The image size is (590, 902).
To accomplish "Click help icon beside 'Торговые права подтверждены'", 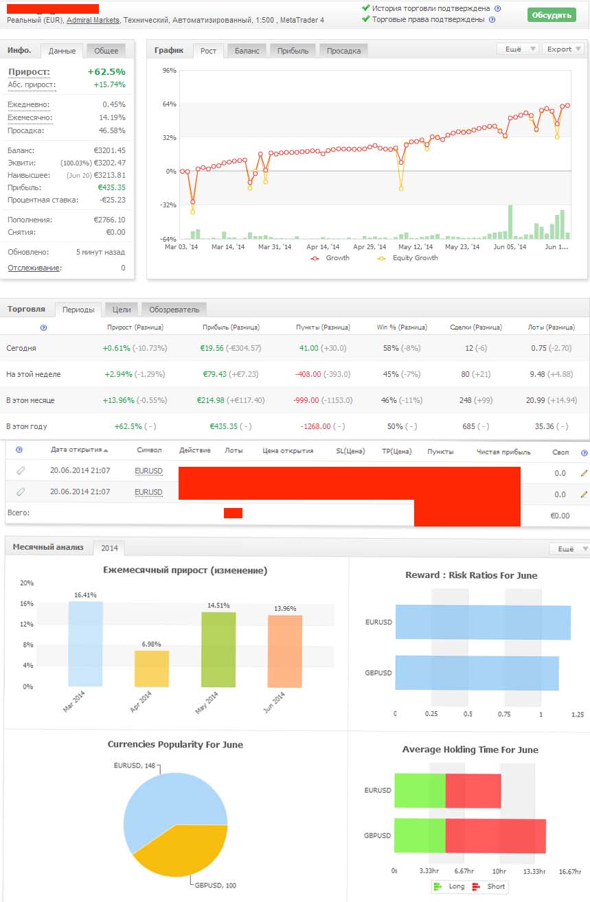I will tap(492, 20).
